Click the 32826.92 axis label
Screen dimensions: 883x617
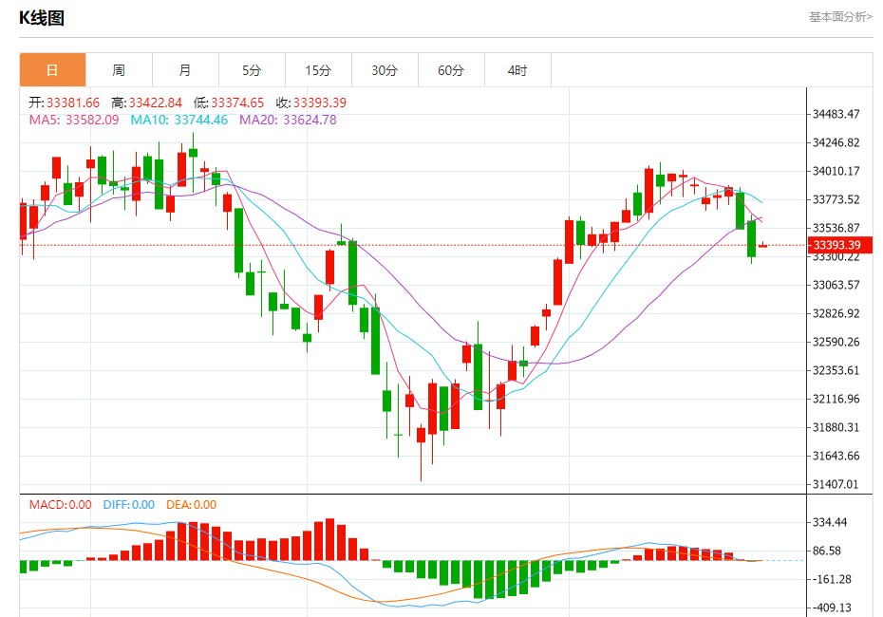(836, 313)
